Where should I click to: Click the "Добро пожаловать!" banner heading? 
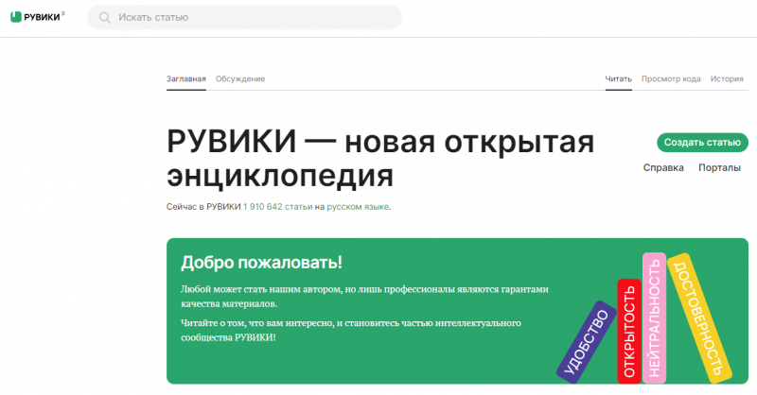[x=261, y=263]
